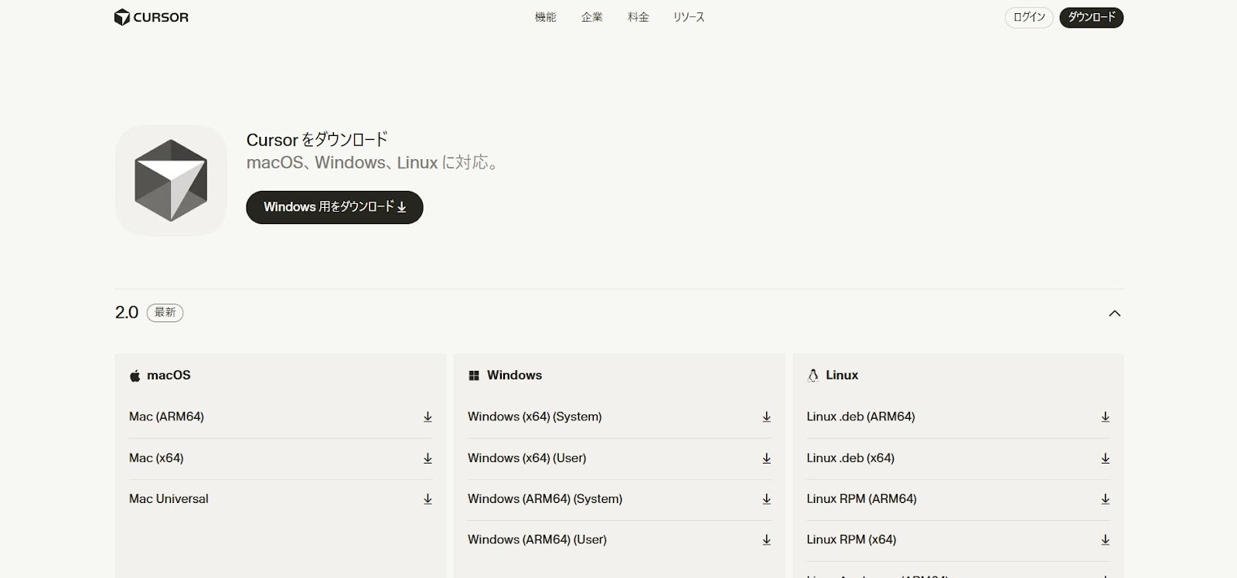Click download icon for Linux RPM (x64)
The image size is (1237, 578).
pos(1105,540)
